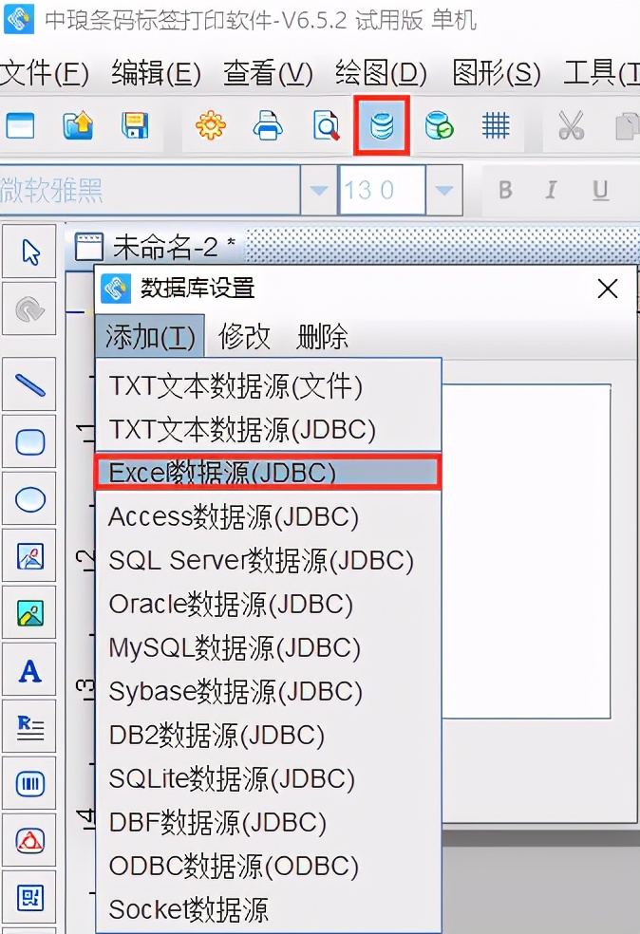Select the red triangle shape tool
The height and width of the screenshot is (934, 640).
(29, 840)
